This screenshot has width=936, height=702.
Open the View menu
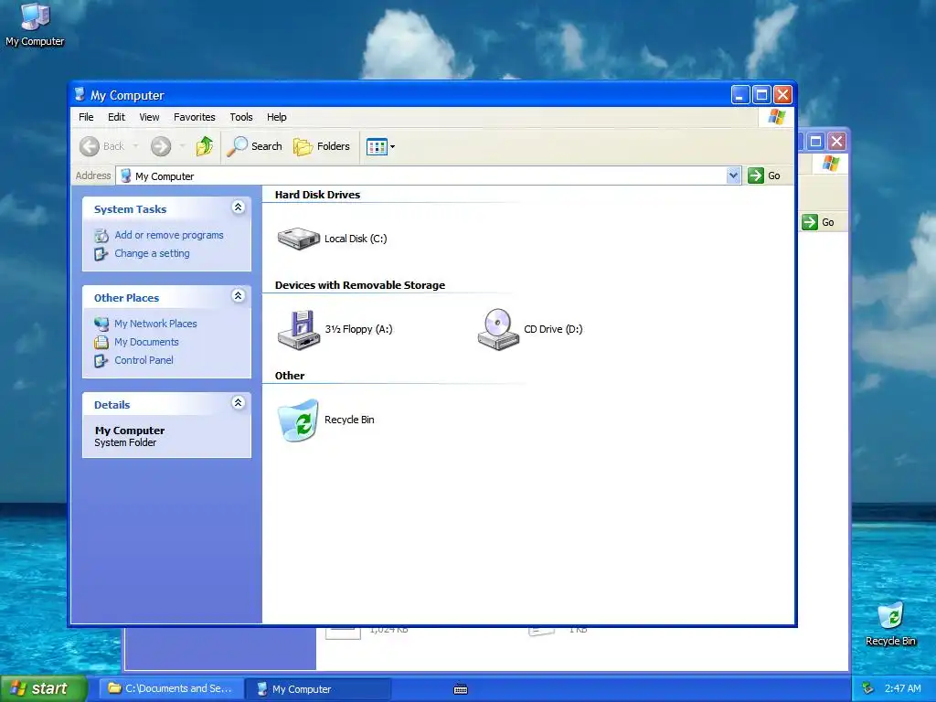point(149,117)
